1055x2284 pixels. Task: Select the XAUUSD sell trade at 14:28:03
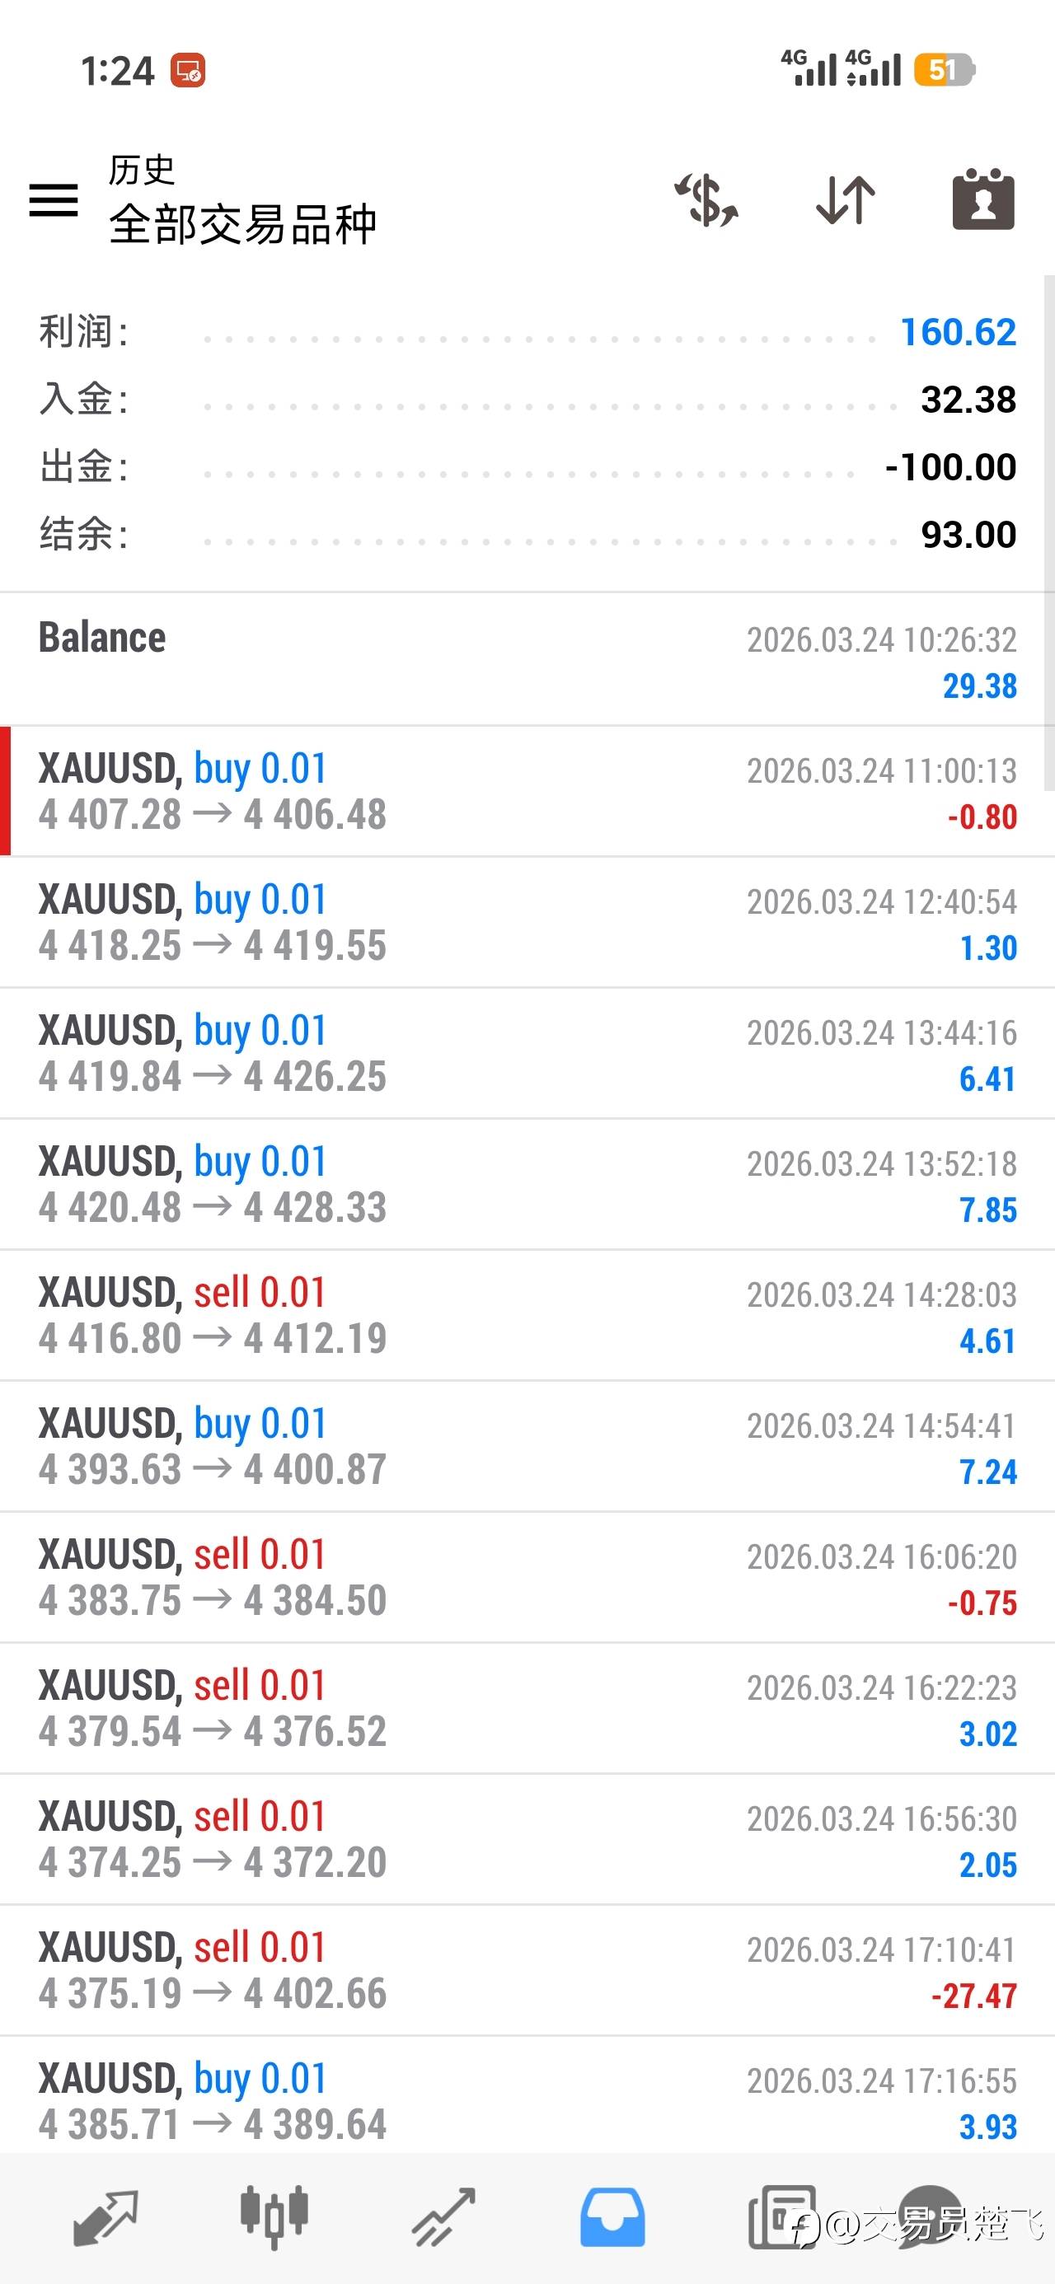(x=527, y=1316)
